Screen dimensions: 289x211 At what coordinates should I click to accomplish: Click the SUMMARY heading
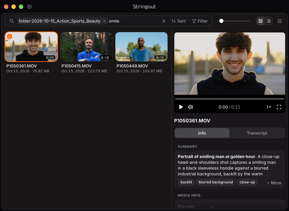pyautogui.click(x=188, y=146)
